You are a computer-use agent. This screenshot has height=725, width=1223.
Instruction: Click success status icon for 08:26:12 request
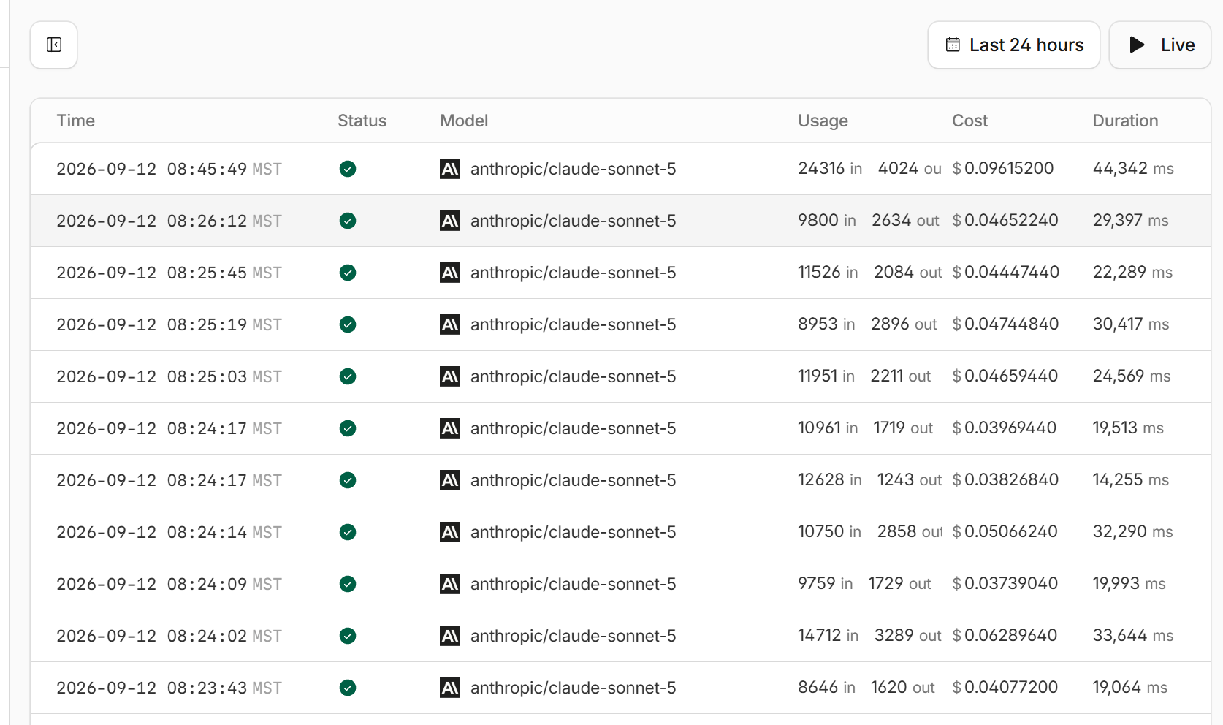(348, 221)
